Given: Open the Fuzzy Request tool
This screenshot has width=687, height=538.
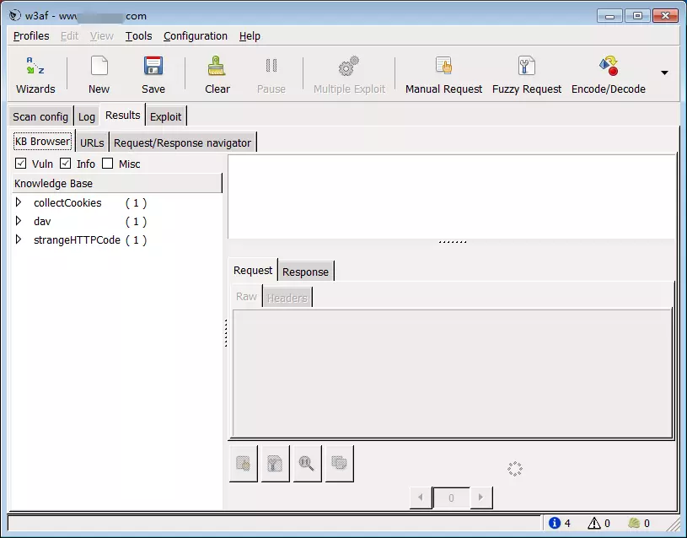Looking at the screenshot, I should point(527,74).
